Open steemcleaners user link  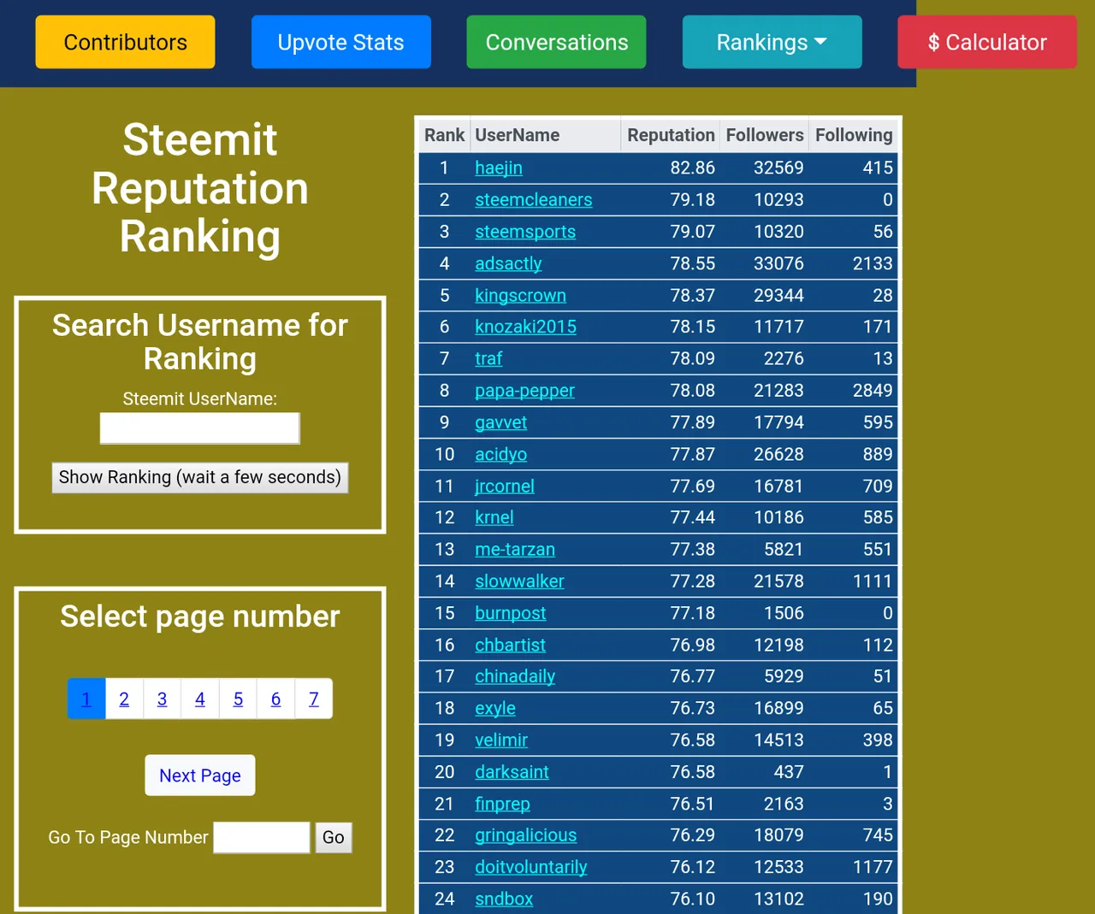click(534, 200)
